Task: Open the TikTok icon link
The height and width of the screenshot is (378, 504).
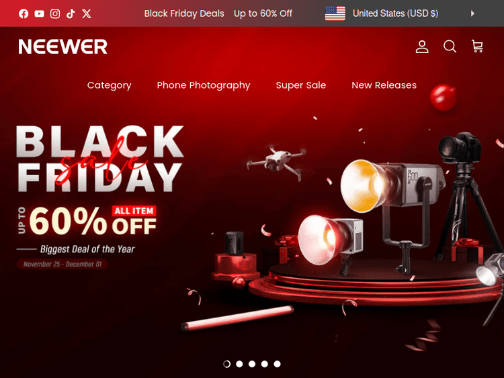Action: [71, 13]
